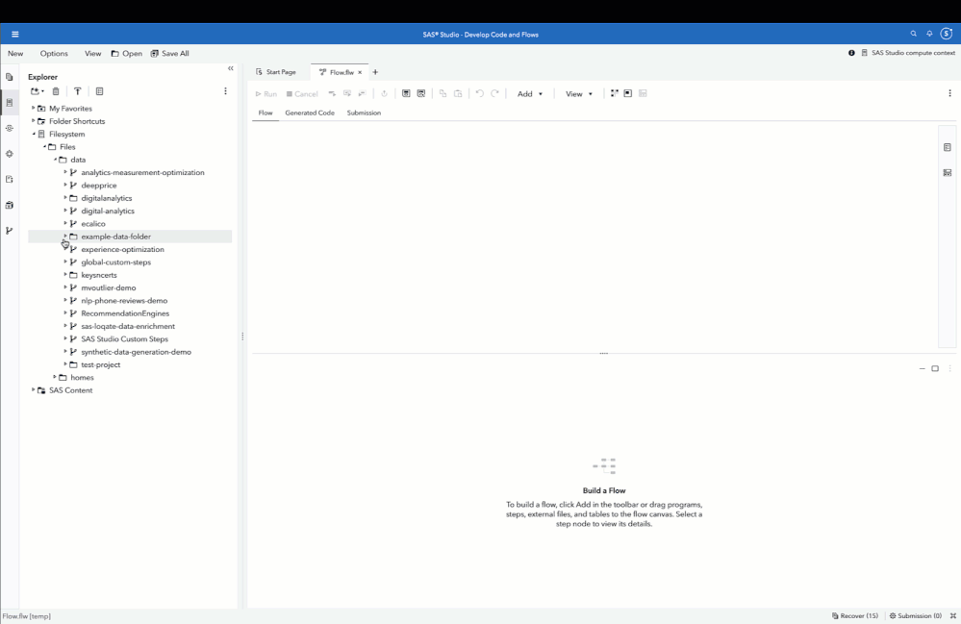Collapse the Filesystem node
Viewport: 961px width, 624px height.
pyautogui.click(x=33, y=134)
